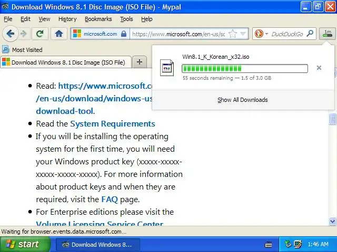Click the vertical scrollbar thumb

coord(332,119)
